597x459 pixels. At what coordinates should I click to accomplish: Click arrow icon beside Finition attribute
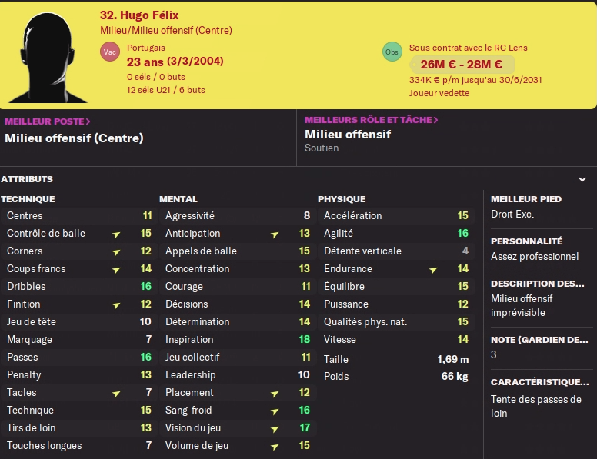(116, 304)
